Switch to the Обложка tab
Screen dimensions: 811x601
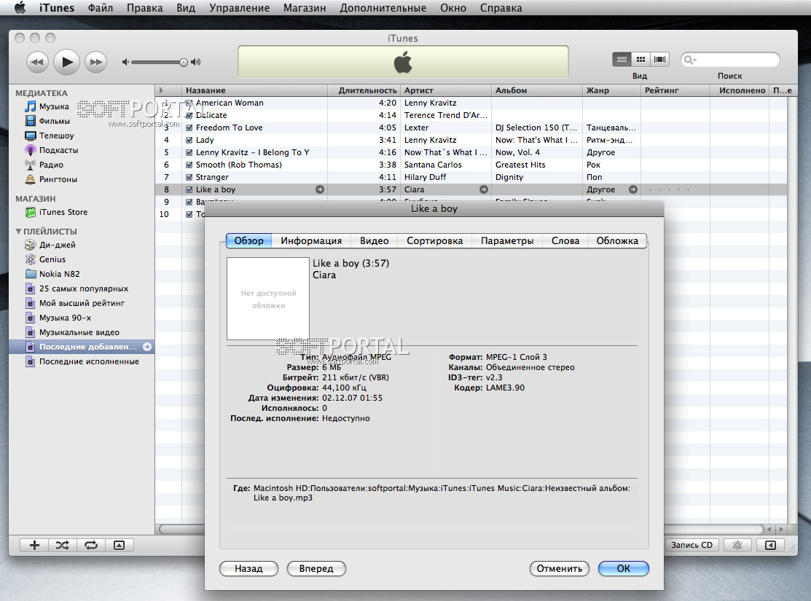click(x=617, y=240)
